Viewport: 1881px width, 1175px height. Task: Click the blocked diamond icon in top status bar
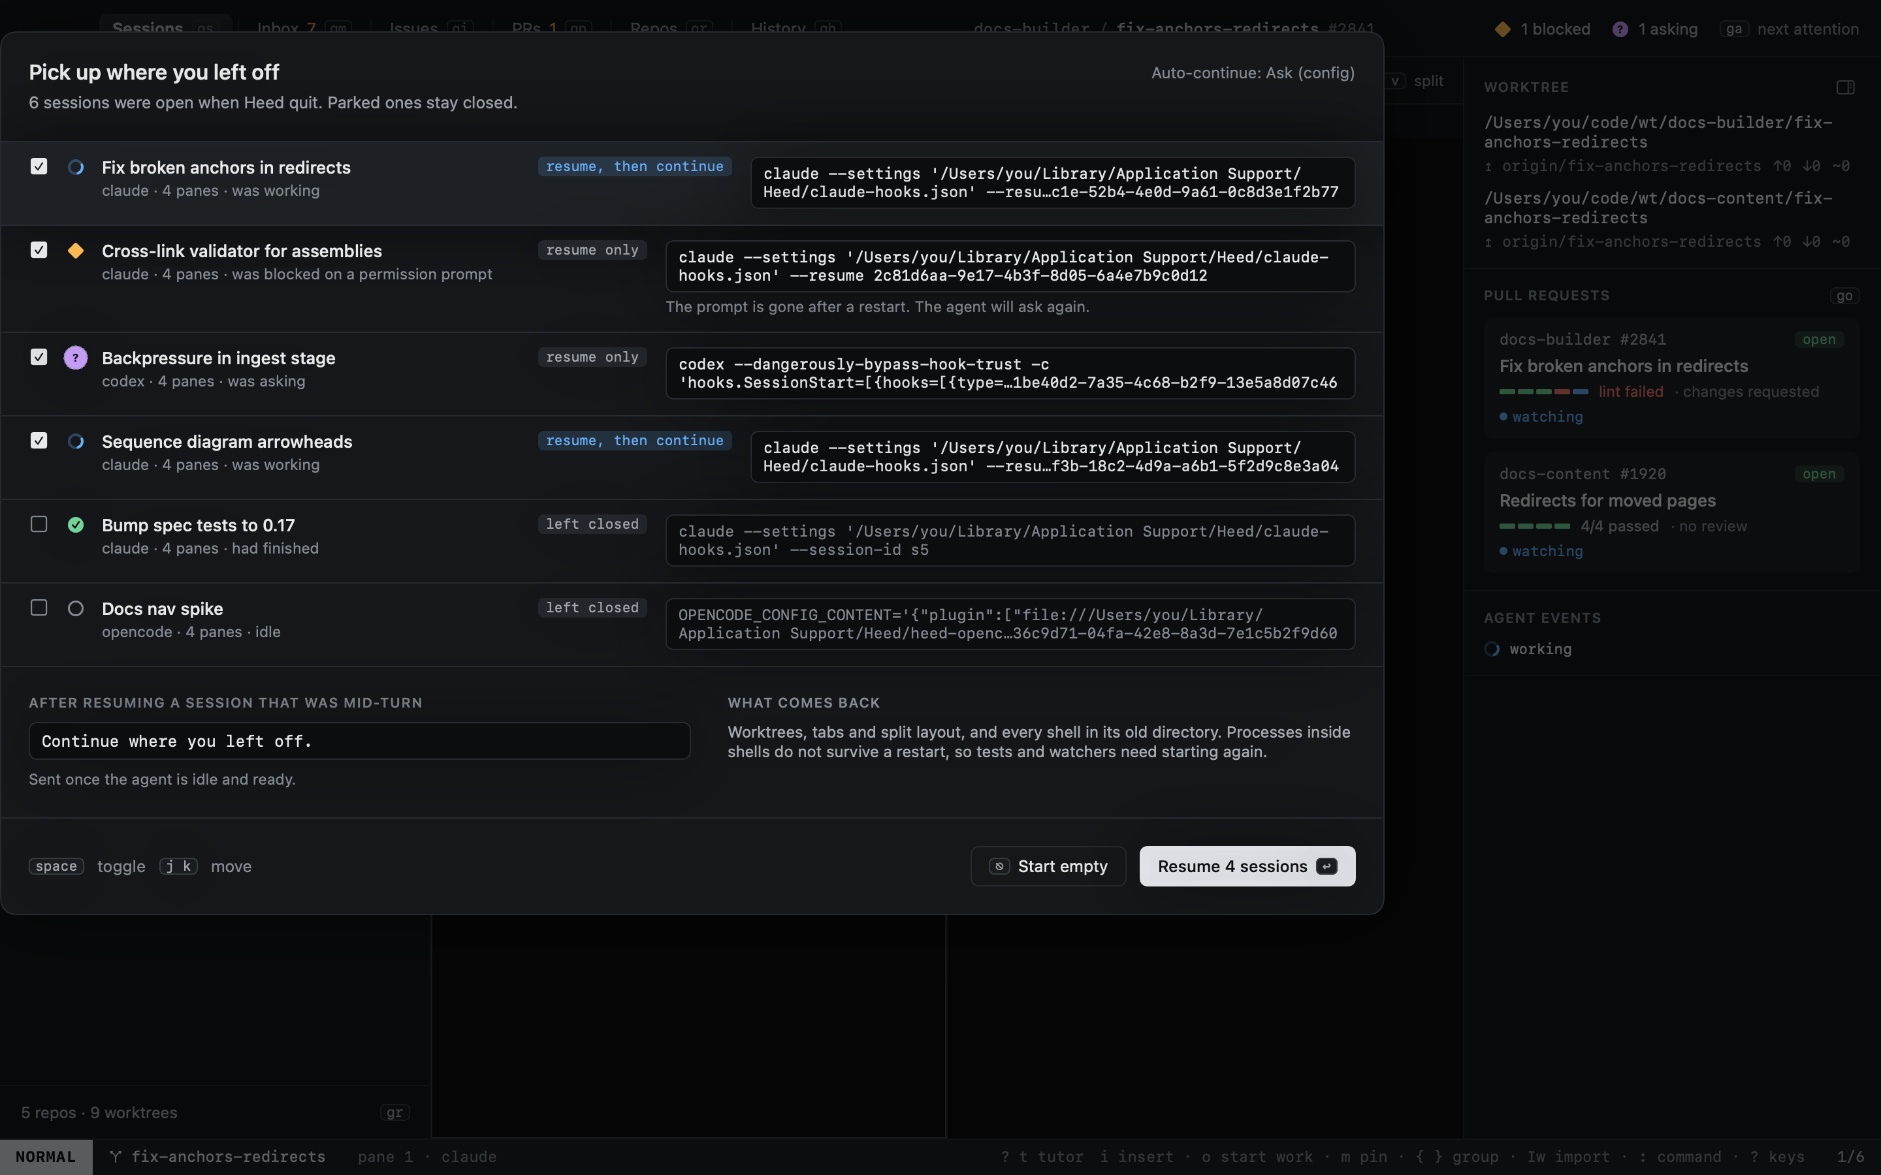point(1502,29)
